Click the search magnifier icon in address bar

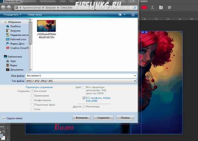[x=135, y=8]
